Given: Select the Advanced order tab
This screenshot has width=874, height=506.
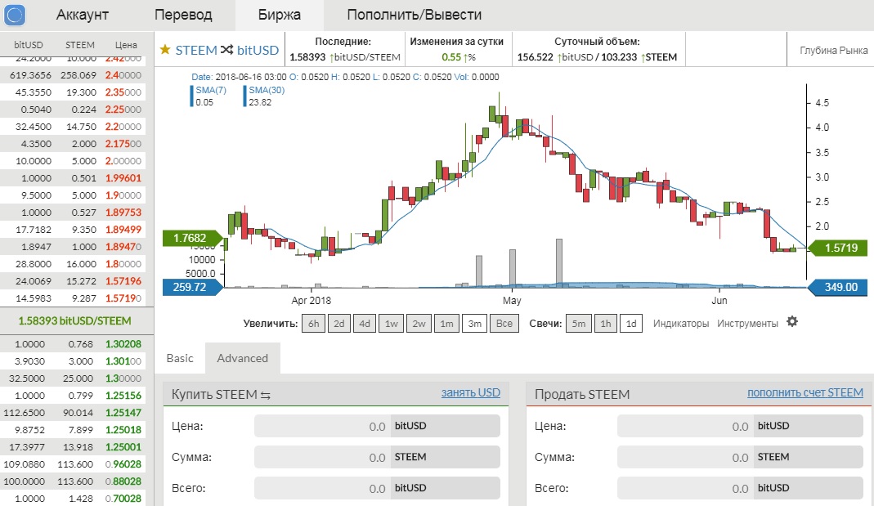Looking at the screenshot, I should (x=243, y=358).
